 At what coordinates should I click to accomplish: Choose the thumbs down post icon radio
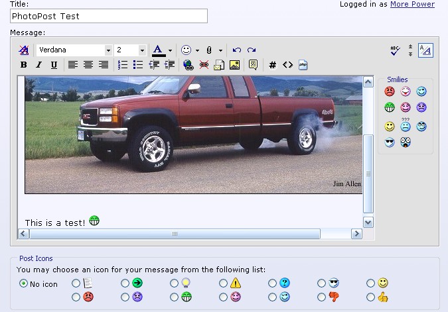point(322,297)
